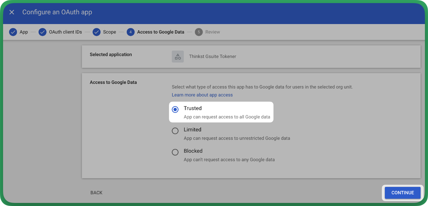Click the Blocked option label
This screenshot has height=206, width=428.
point(193,151)
